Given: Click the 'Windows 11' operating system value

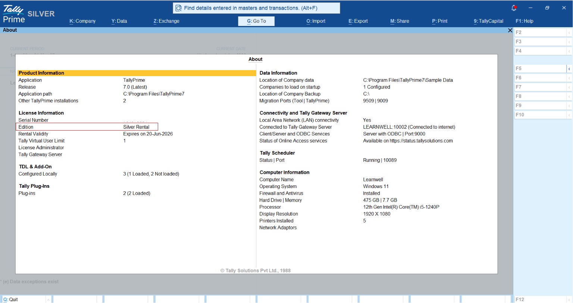Looking at the screenshot, I should pos(376,187).
